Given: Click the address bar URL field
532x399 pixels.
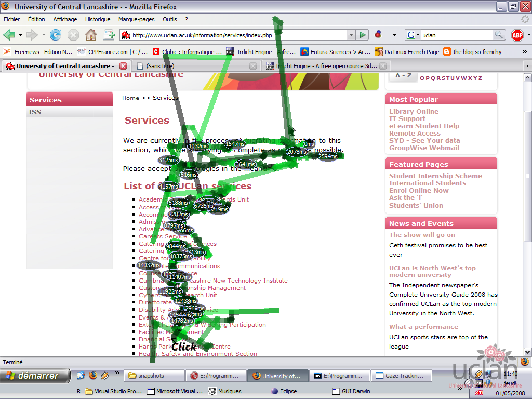Looking at the screenshot, I should point(233,35).
